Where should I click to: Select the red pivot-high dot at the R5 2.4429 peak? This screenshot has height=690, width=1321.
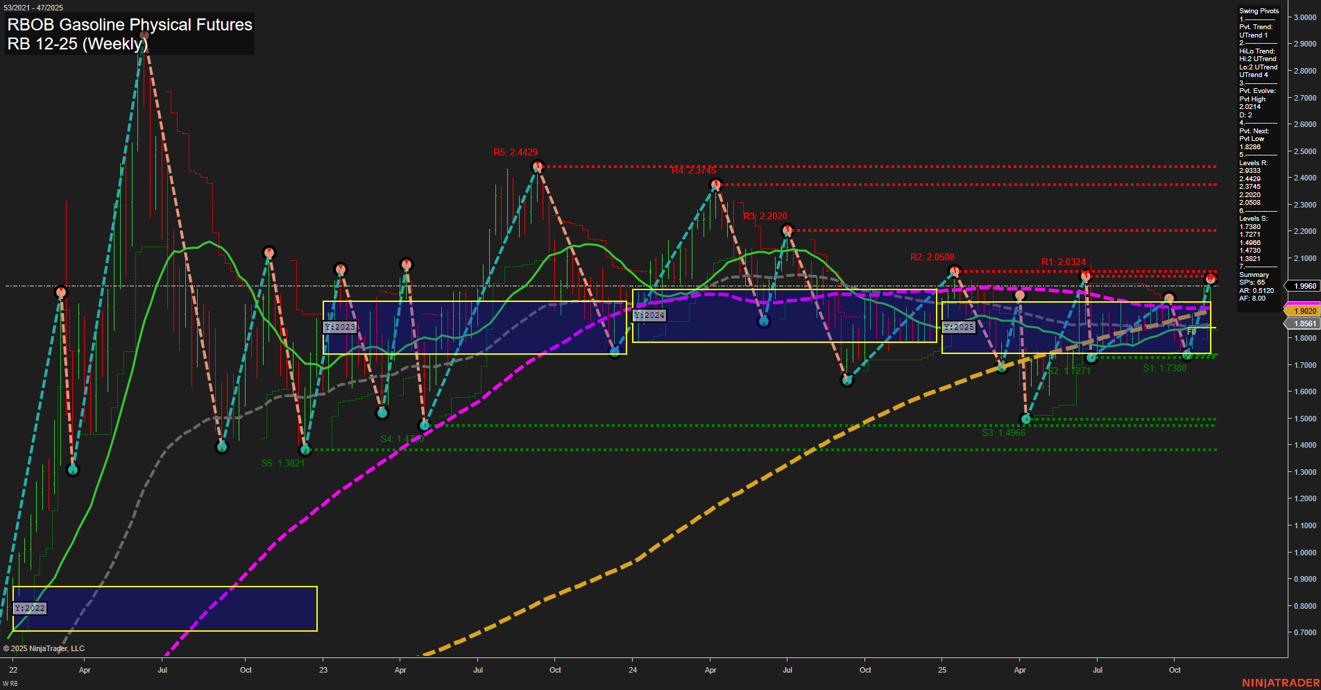pos(538,166)
